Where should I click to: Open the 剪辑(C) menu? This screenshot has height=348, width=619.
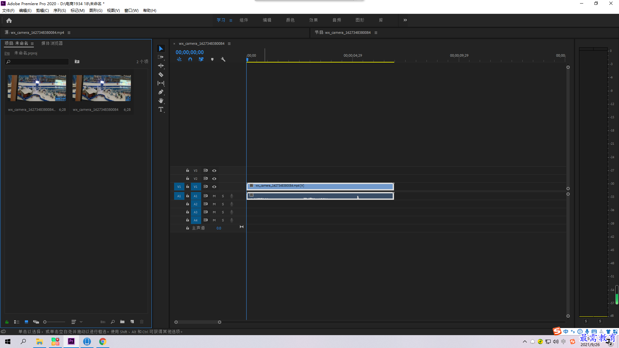pos(43,11)
